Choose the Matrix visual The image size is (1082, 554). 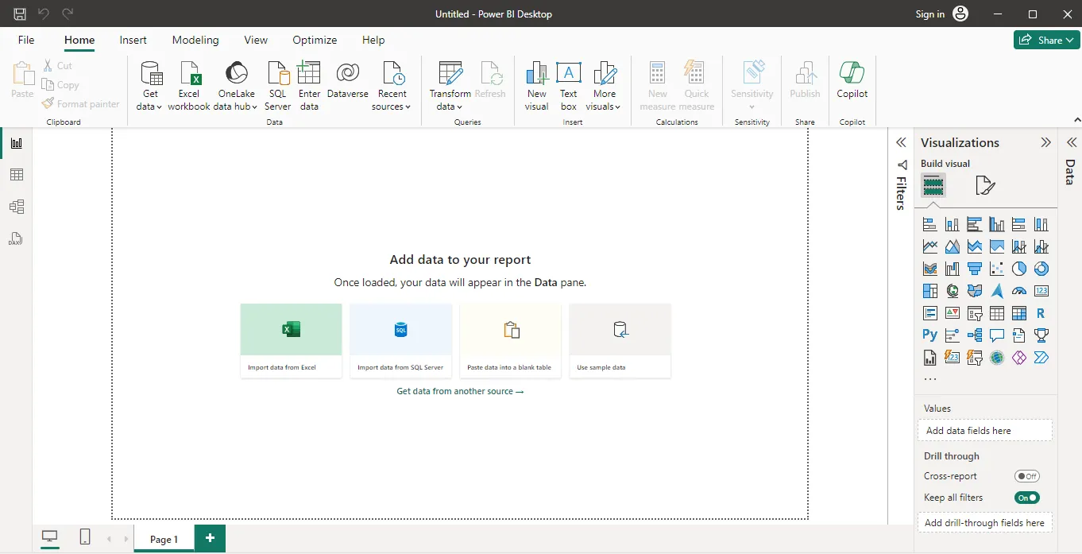tap(1018, 314)
